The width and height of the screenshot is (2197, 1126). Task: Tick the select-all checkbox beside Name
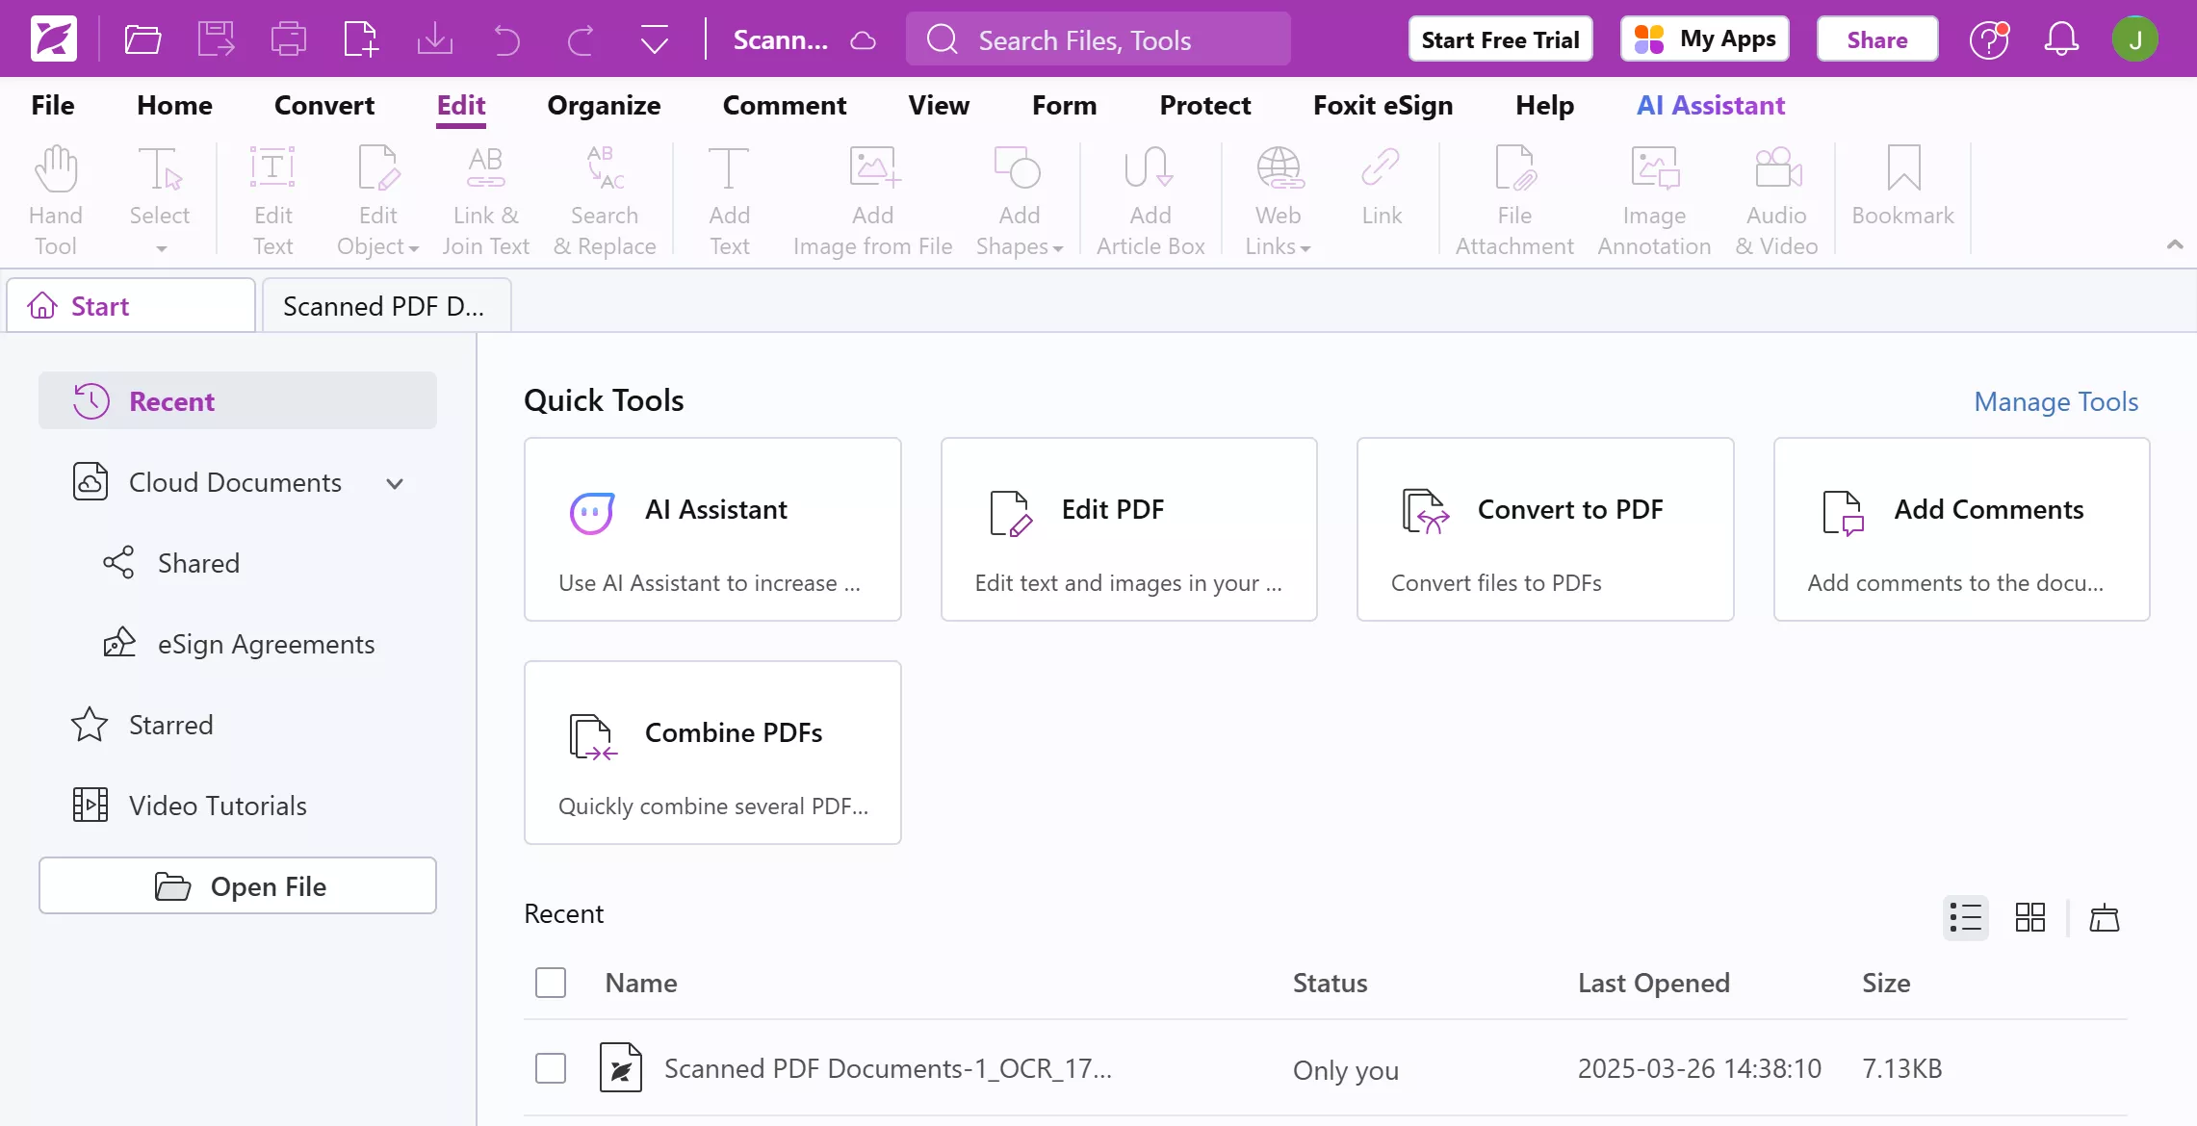[x=551, y=983]
